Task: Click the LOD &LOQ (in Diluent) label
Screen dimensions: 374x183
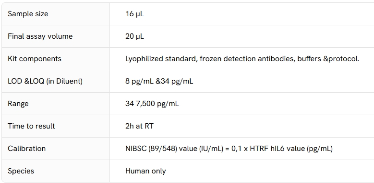Action: [45, 81]
